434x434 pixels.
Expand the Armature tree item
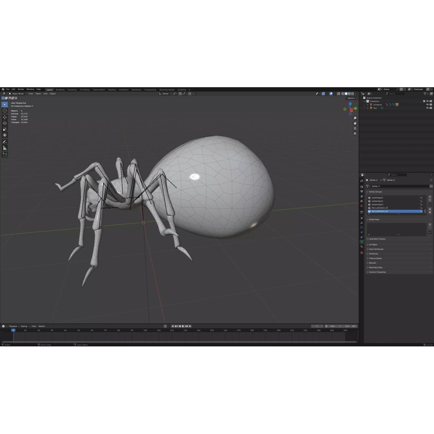[368, 104]
